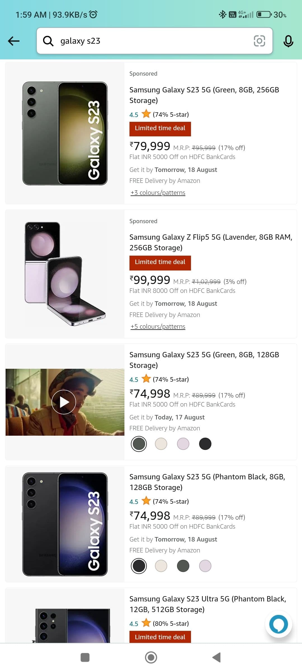The width and height of the screenshot is (302, 672).
Task: Select cream color for Green 128GB S23
Action: pos(161,444)
